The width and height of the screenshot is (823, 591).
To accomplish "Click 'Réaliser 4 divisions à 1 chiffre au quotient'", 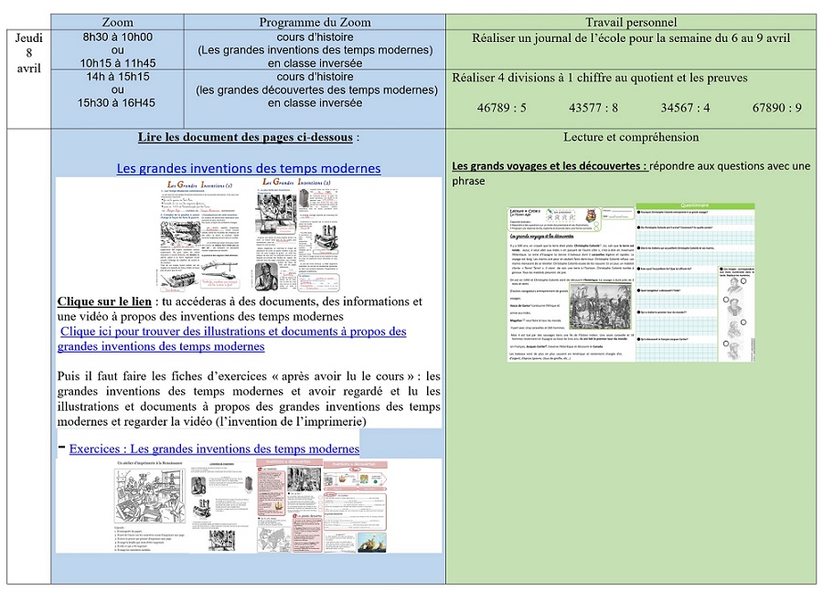I will tap(600, 78).
